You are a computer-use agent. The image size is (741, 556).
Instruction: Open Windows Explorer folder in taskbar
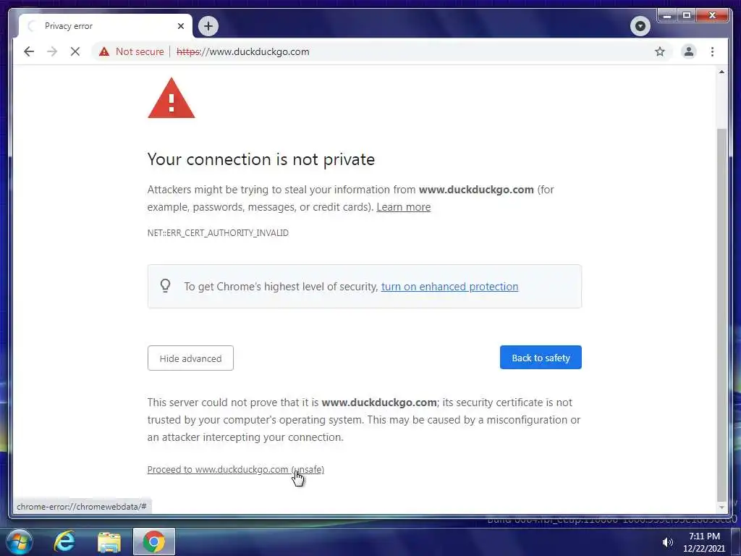click(x=109, y=542)
